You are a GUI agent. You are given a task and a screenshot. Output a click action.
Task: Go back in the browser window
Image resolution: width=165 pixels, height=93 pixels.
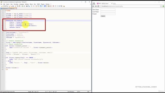coord(93,6)
